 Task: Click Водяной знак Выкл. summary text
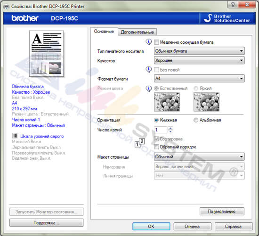[x=31, y=158]
